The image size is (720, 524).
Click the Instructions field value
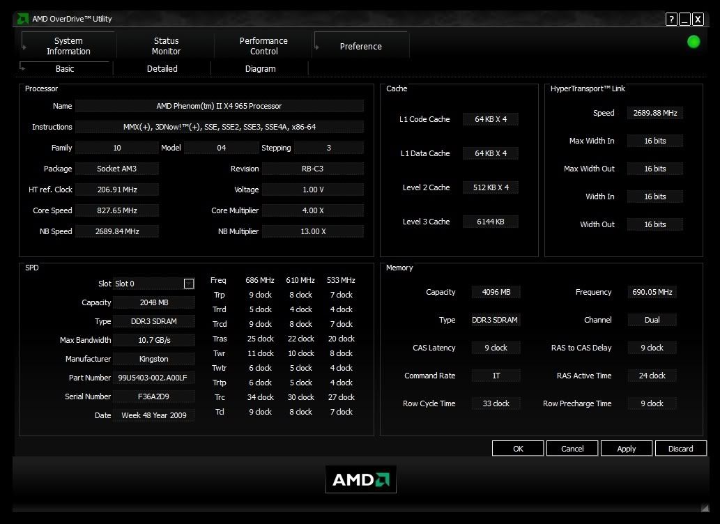tap(219, 127)
